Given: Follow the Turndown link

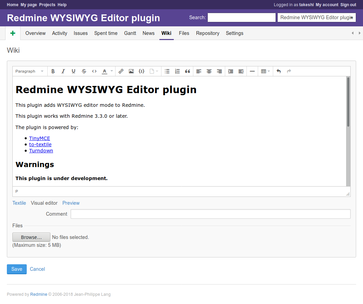Looking at the screenshot, I should coord(41,151).
